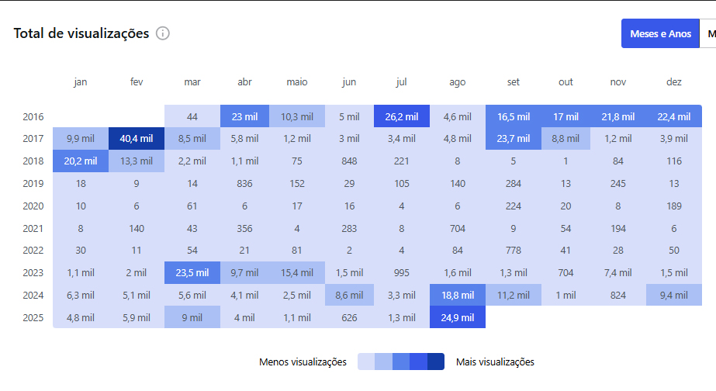Switch to the cut-off button right of Meses e Anos
This screenshot has width=716, height=391.
[x=709, y=33]
